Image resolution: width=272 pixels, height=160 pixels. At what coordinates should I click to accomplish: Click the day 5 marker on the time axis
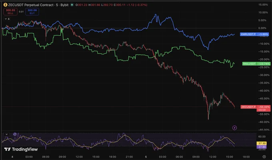(146, 157)
